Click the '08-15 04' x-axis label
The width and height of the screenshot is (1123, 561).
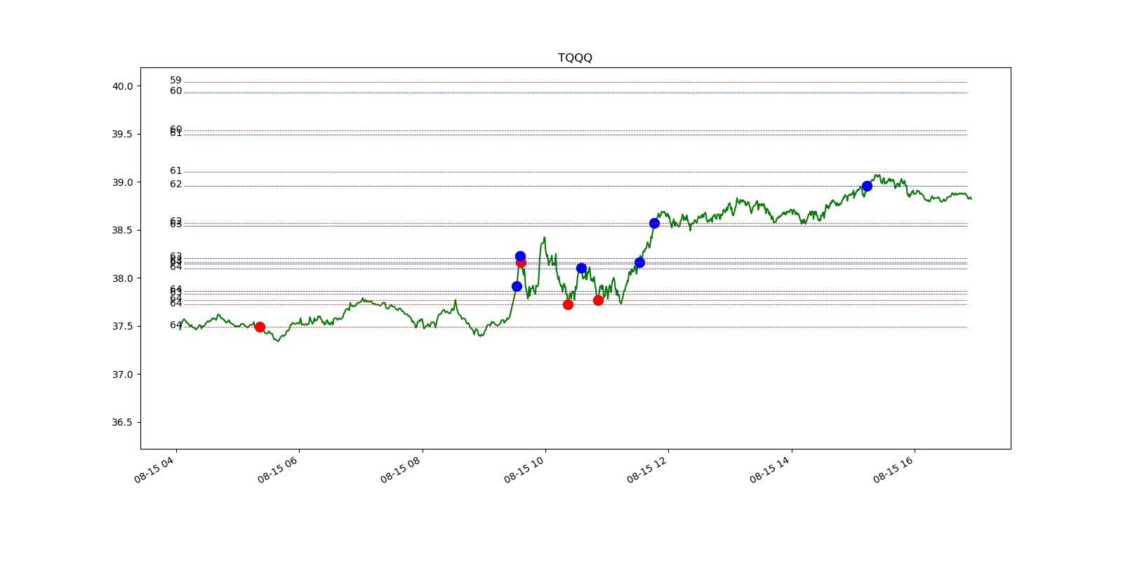pos(154,469)
